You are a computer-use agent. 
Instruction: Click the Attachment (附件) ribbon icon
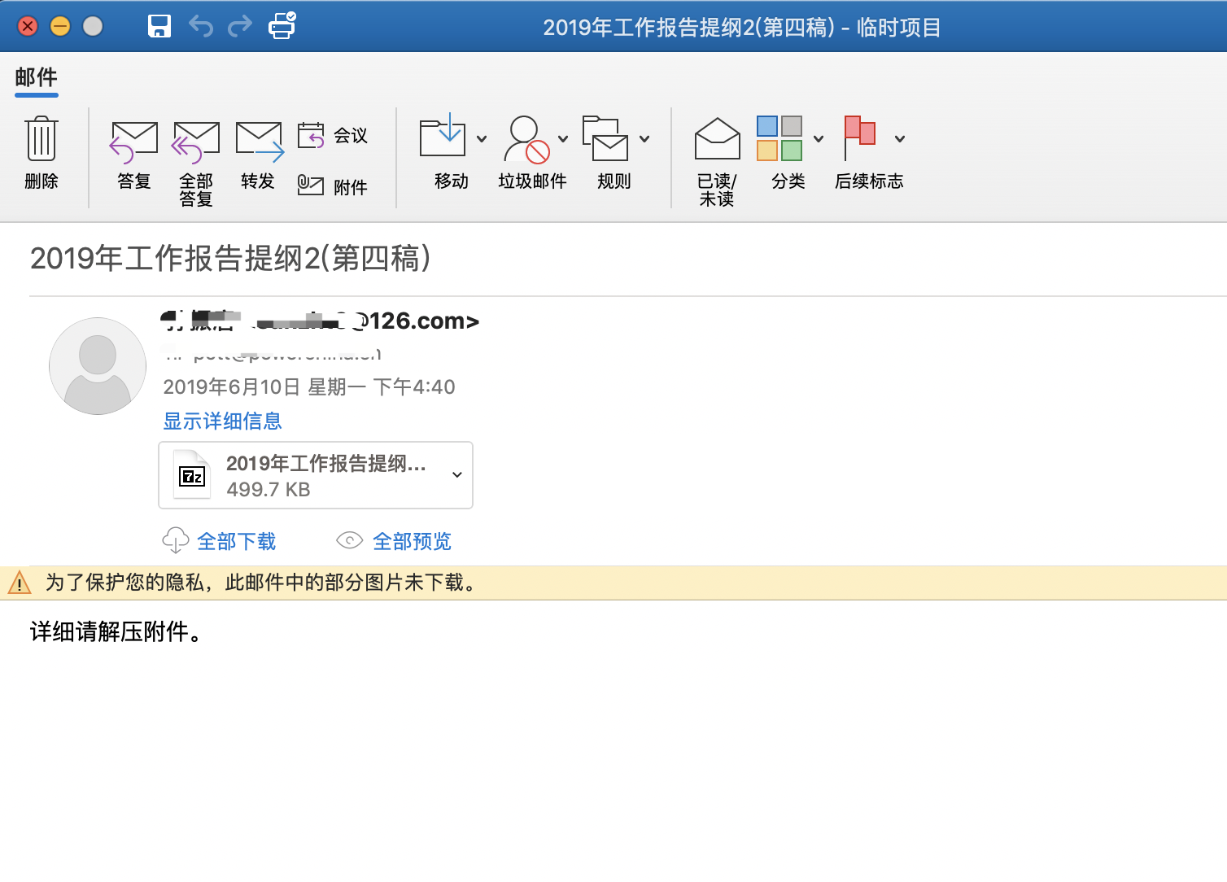point(311,186)
